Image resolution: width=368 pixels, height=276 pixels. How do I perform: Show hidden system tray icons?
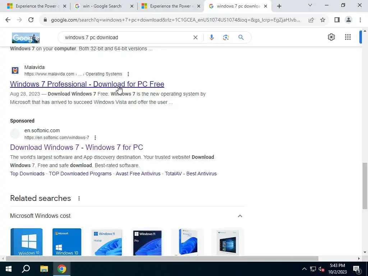click(x=304, y=269)
